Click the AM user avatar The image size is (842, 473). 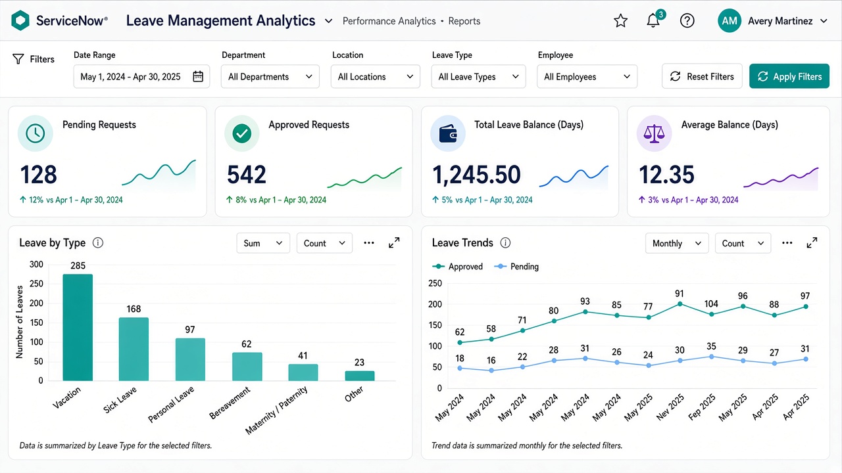[730, 21]
